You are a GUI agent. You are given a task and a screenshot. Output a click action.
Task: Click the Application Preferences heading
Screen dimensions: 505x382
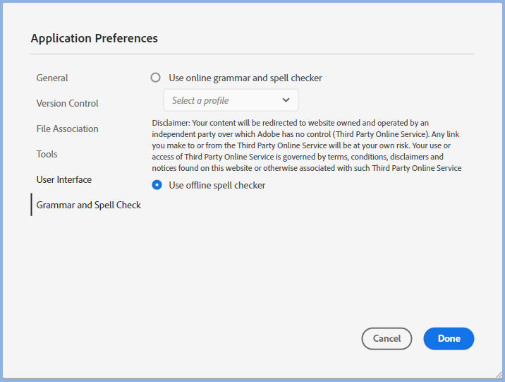(94, 38)
